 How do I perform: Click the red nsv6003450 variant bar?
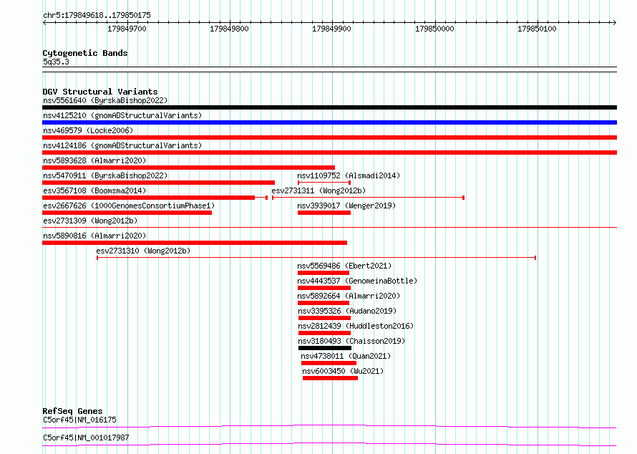(330, 378)
